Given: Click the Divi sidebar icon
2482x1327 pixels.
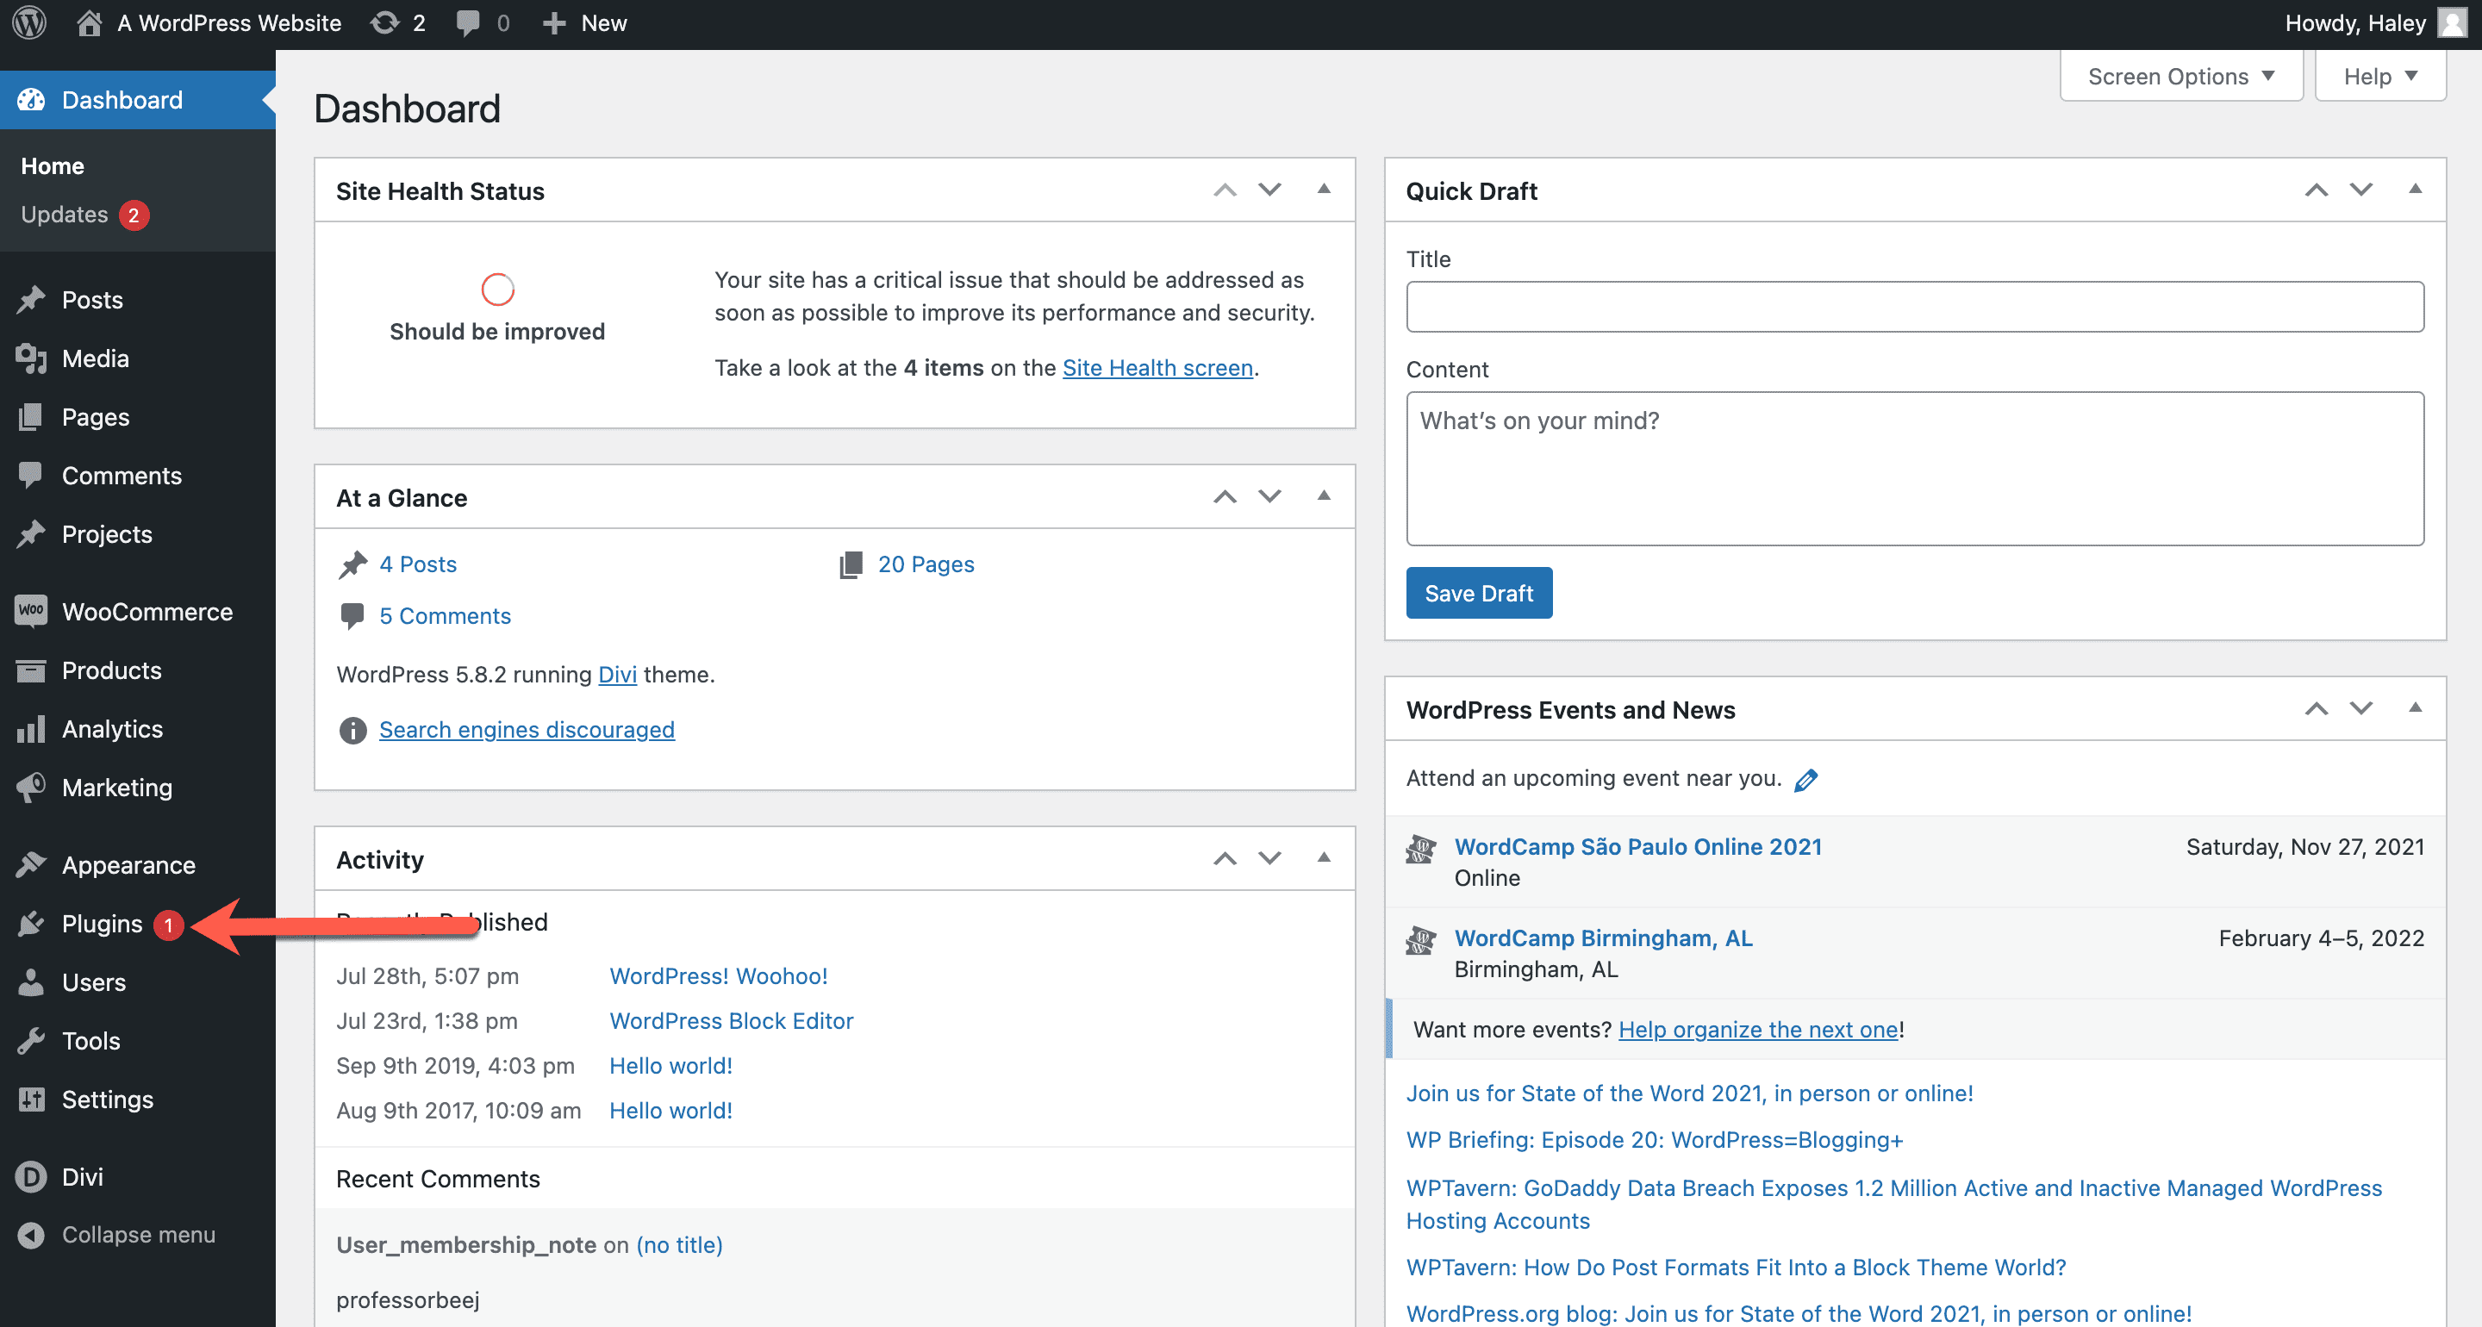Looking at the screenshot, I should (31, 1177).
